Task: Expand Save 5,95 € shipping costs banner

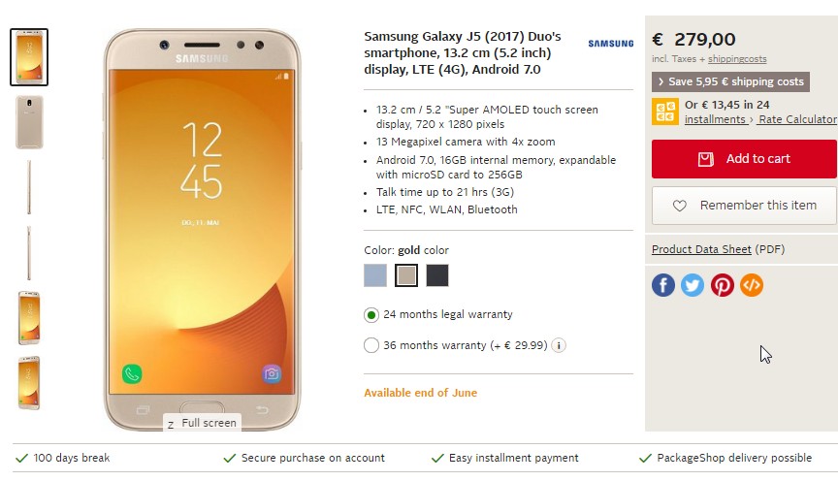Action: [x=730, y=81]
